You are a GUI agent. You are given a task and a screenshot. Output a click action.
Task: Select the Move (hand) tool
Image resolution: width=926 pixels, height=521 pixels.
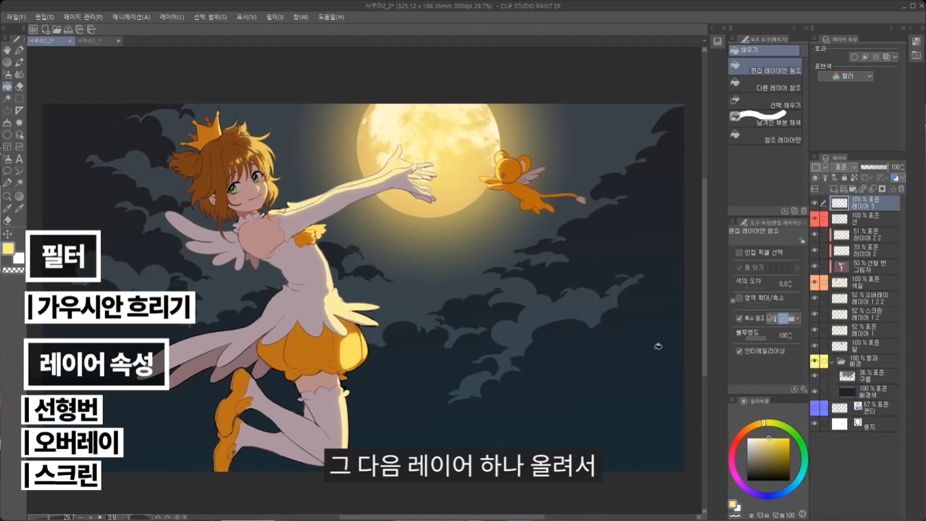click(x=7, y=50)
